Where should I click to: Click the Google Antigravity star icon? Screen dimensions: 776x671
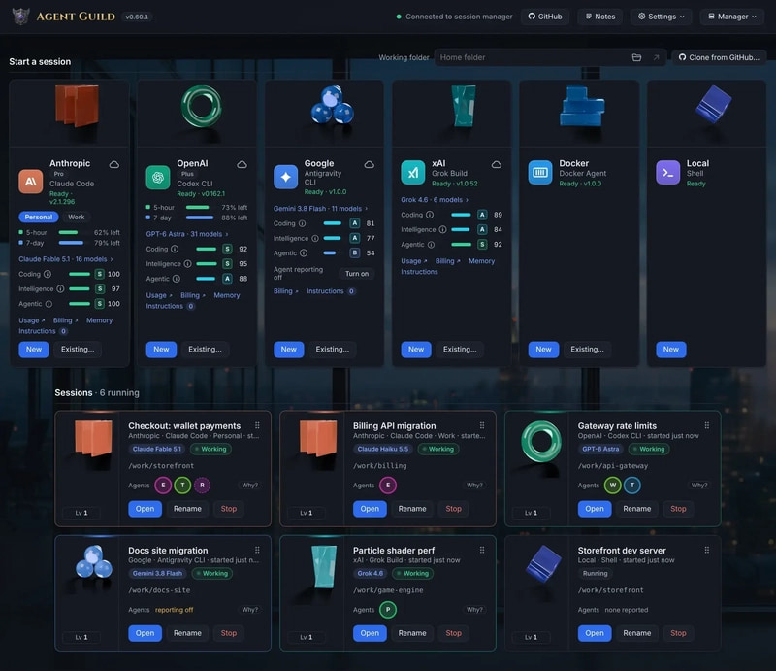[x=285, y=177]
